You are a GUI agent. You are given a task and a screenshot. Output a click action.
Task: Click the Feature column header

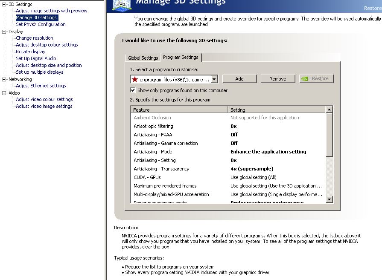[179, 110]
